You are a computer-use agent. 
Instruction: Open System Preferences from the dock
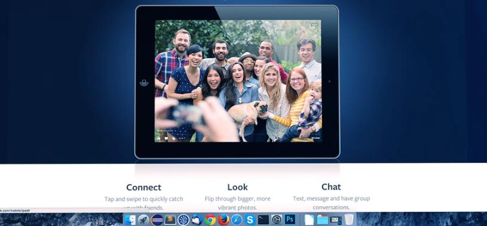tap(277, 220)
